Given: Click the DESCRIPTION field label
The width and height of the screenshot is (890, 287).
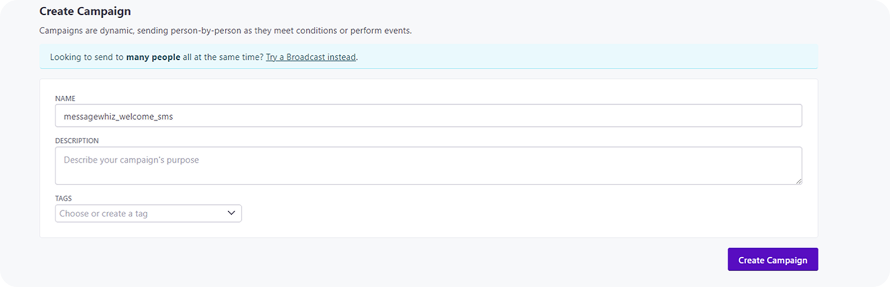Looking at the screenshot, I should [x=77, y=141].
